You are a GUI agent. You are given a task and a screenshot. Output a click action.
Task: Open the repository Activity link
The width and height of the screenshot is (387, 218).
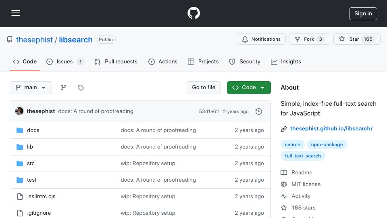tap(301, 196)
